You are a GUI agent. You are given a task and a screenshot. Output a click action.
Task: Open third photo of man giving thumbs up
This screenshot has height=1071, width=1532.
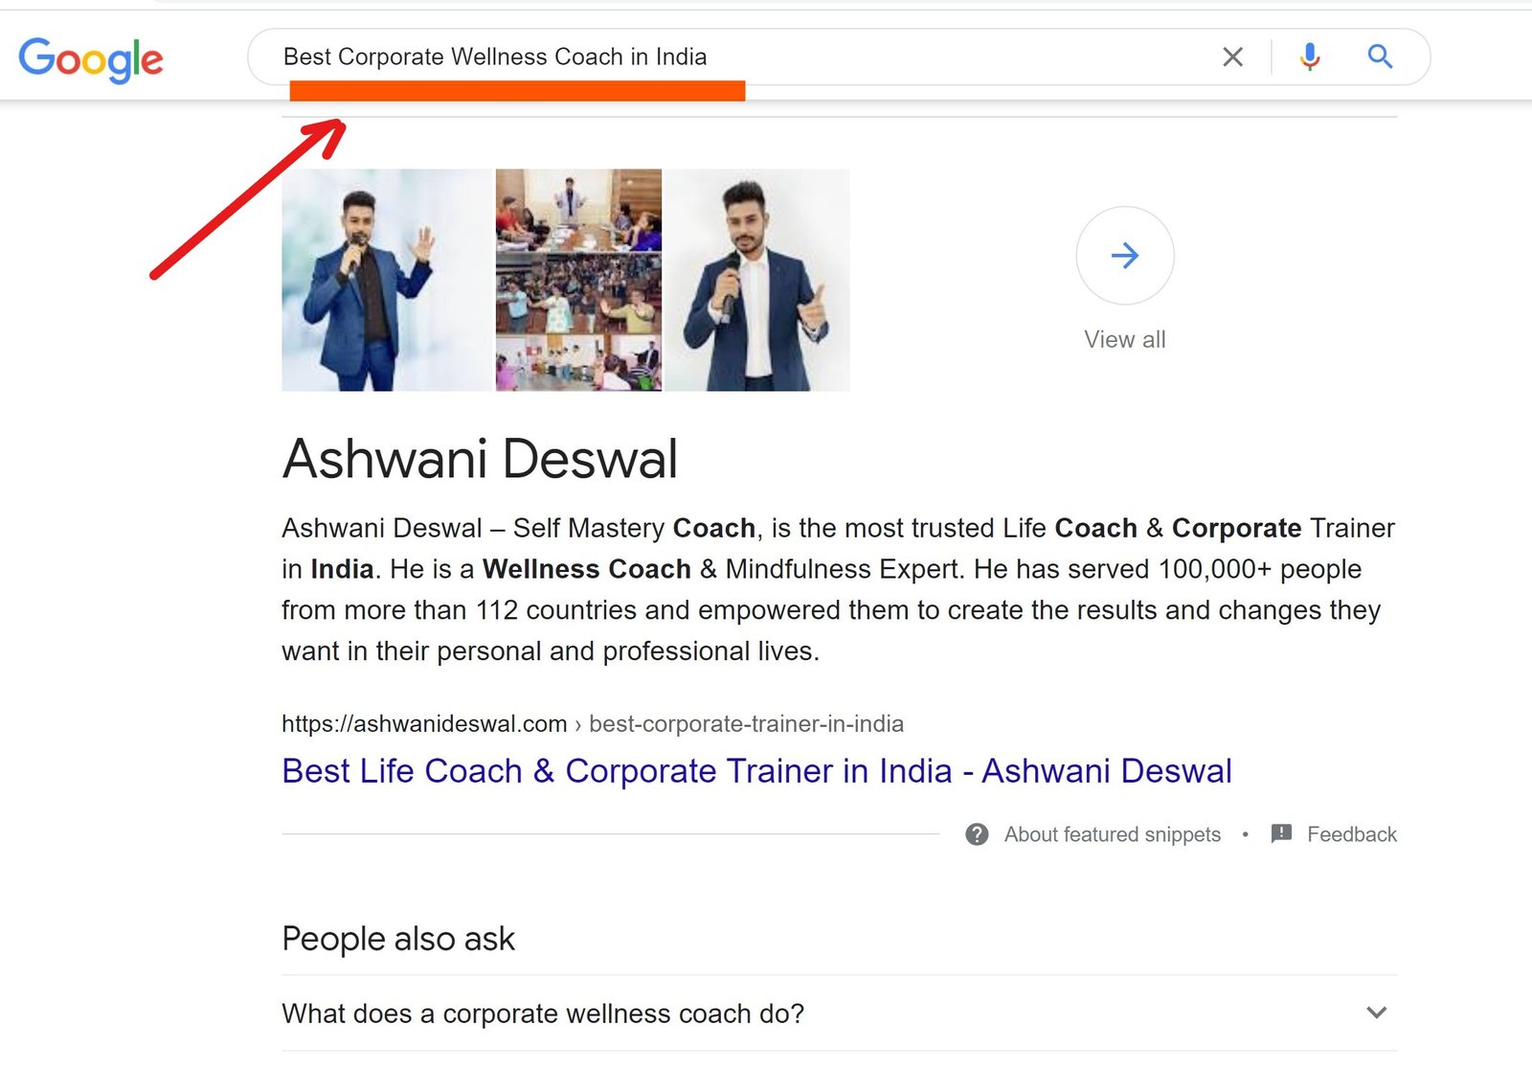pos(757,280)
